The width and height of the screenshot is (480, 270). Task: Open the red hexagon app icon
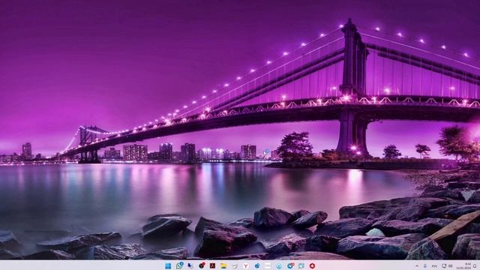coord(312,265)
